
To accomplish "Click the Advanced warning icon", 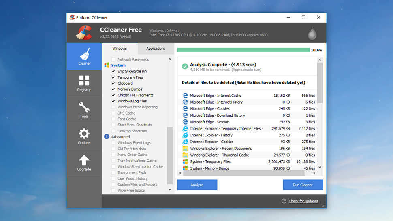I will pos(107,137).
